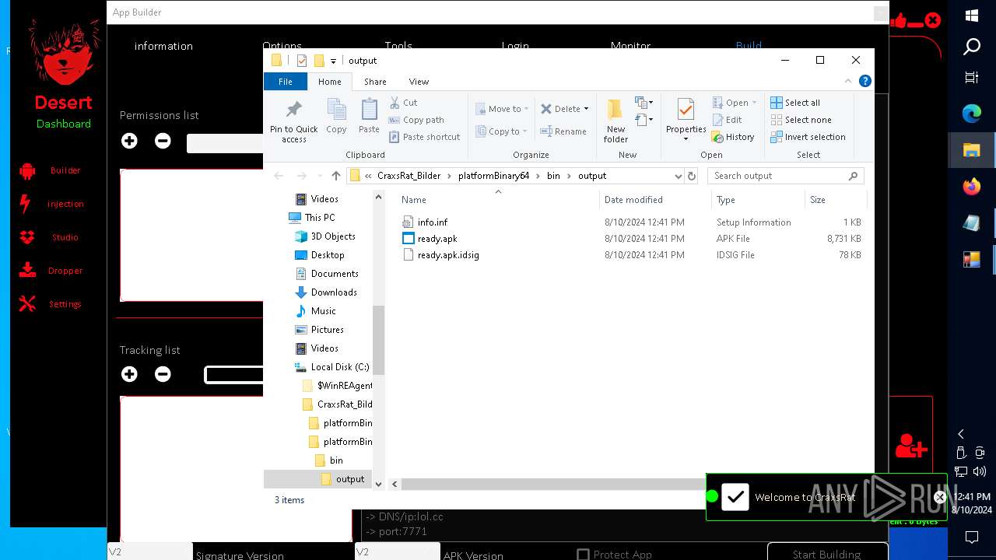Click Paste shortcut in ribbon
This screenshot has height=560, width=996.
tap(424, 137)
